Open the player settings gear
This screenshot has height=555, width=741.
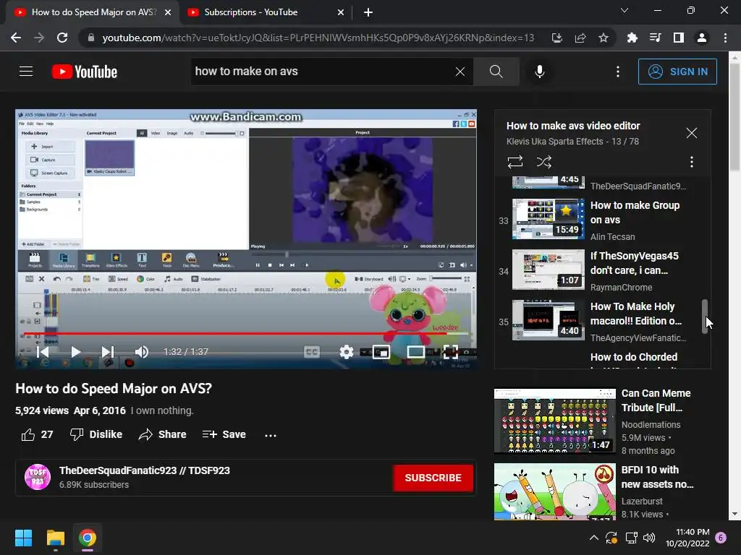(347, 352)
